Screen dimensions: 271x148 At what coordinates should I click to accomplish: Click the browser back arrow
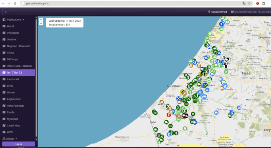click(x=3, y=3)
